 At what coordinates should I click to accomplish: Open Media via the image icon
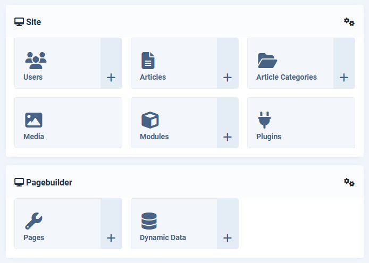33,120
